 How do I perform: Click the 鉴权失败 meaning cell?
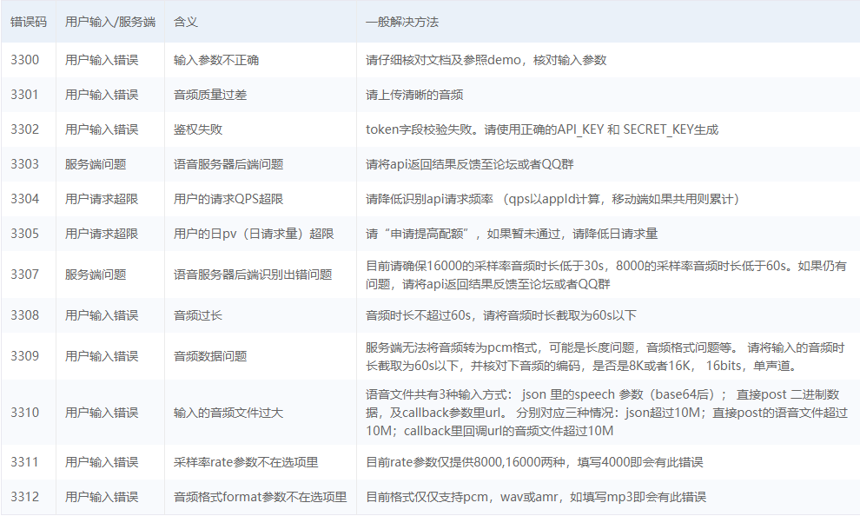click(198, 129)
